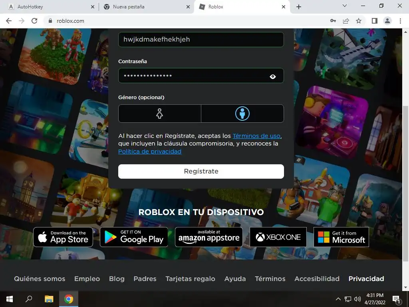Image resolution: width=409 pixels, height=307 pixels.
Task: Open the notification center icon
Action: click(396, 299)
